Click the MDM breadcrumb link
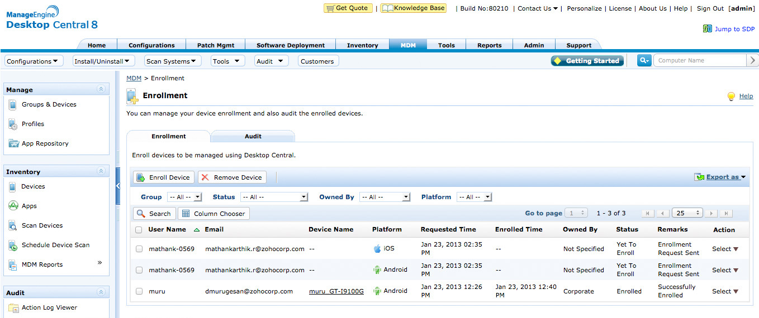The height and width of the screenshot is (318, 759). point(134,78)
